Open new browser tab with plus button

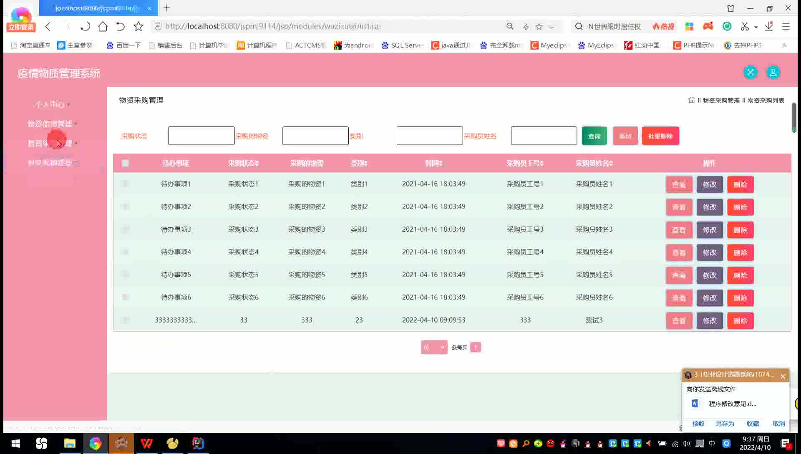coord(167,8)
